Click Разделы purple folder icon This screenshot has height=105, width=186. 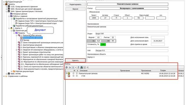pyautogui.click(x=17, y=33)
